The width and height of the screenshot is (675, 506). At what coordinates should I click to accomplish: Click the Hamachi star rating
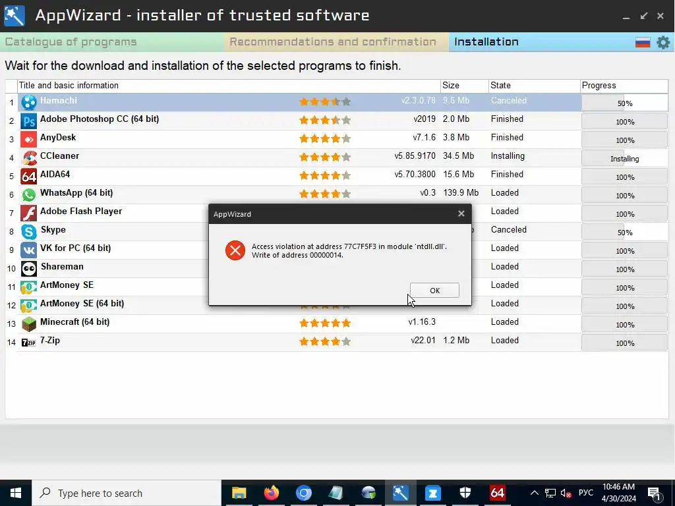[325, 101]
